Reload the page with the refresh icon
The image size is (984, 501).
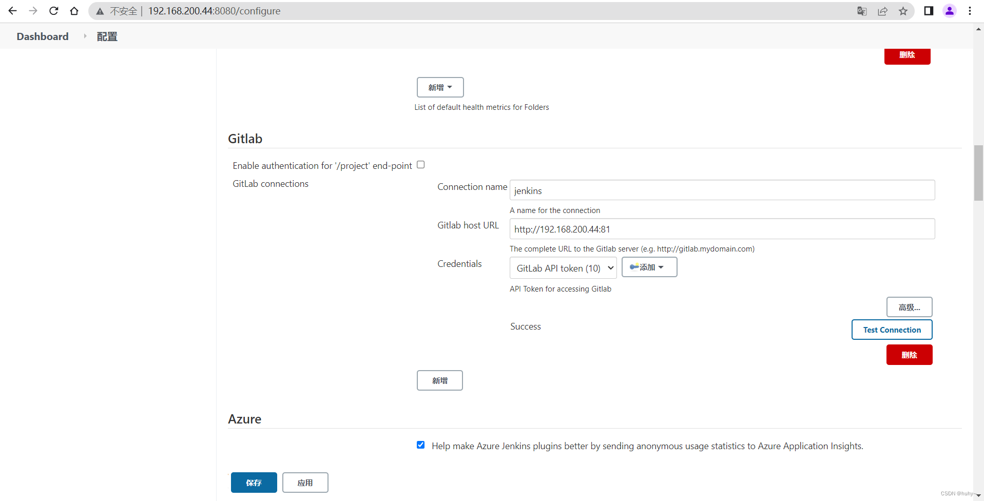pos(53,11)
